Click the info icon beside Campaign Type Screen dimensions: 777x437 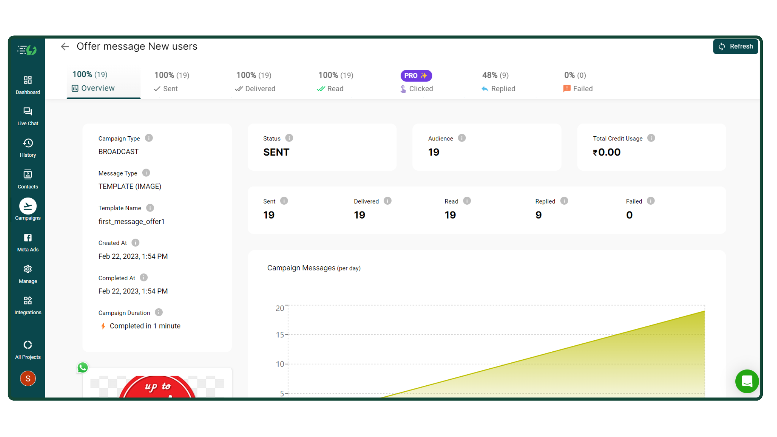[149, 138]
